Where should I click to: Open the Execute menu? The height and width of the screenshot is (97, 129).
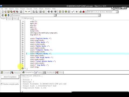pyautogui.click(x=29, y=9)
